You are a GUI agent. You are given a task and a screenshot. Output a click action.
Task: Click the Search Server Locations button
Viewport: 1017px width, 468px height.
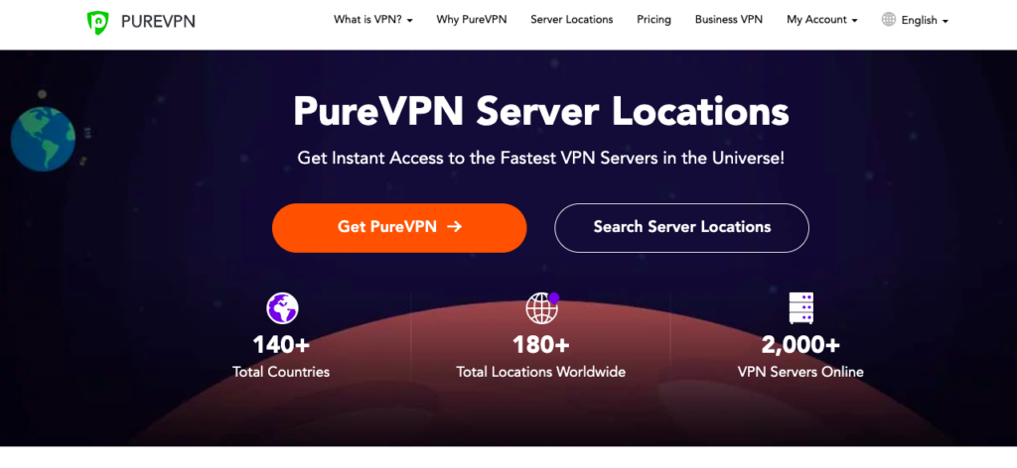[x=681, y=228]
